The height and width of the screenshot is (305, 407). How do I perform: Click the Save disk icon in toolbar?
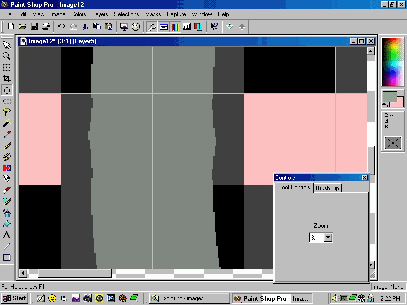click(34, 26)
